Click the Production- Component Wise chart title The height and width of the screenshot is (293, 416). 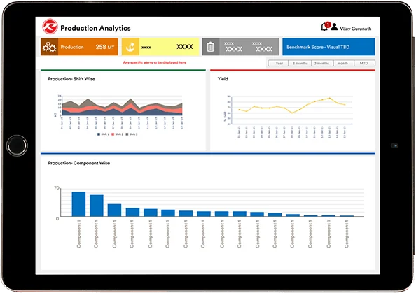click(79, 163)
